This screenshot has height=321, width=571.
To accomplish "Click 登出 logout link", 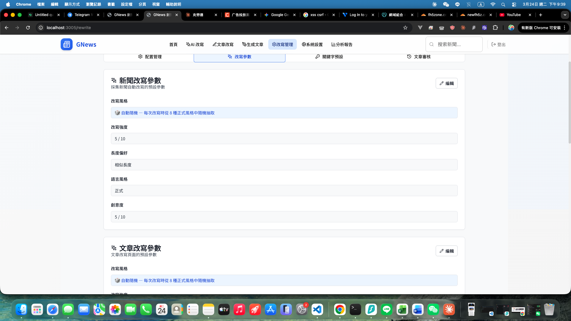I will tap(498, 44).
